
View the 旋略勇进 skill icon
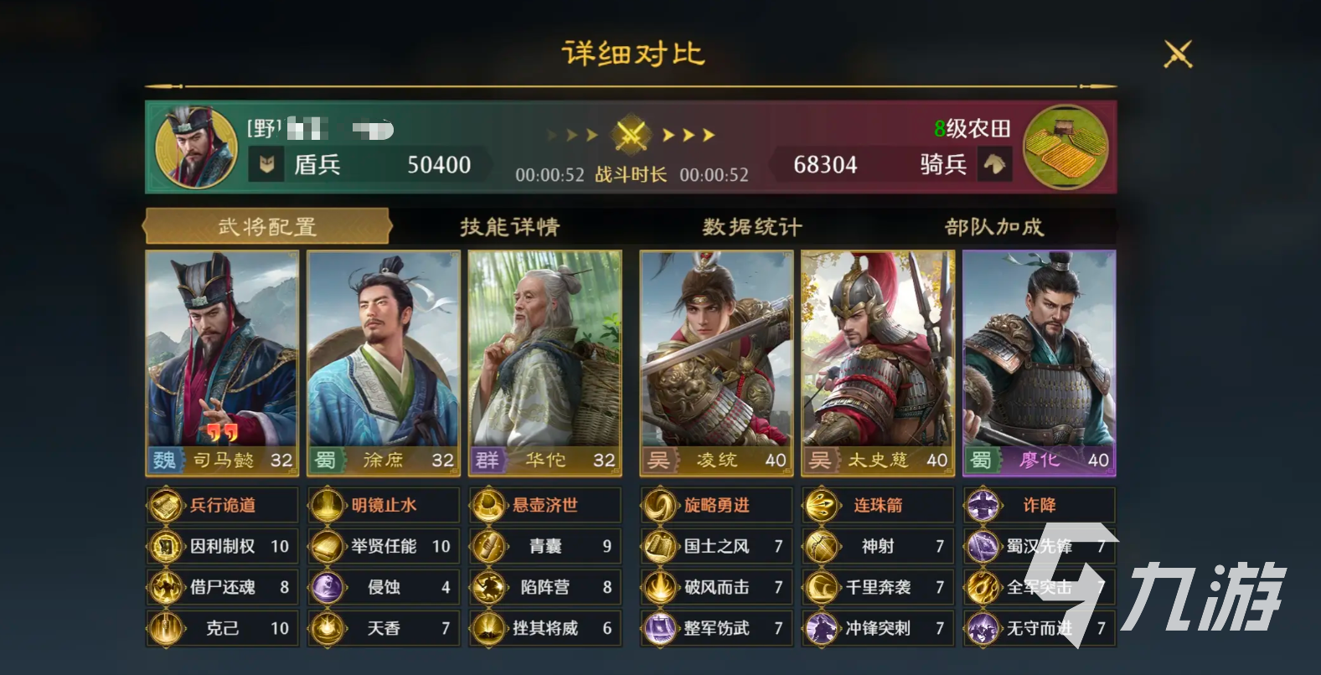coord(660,505)
